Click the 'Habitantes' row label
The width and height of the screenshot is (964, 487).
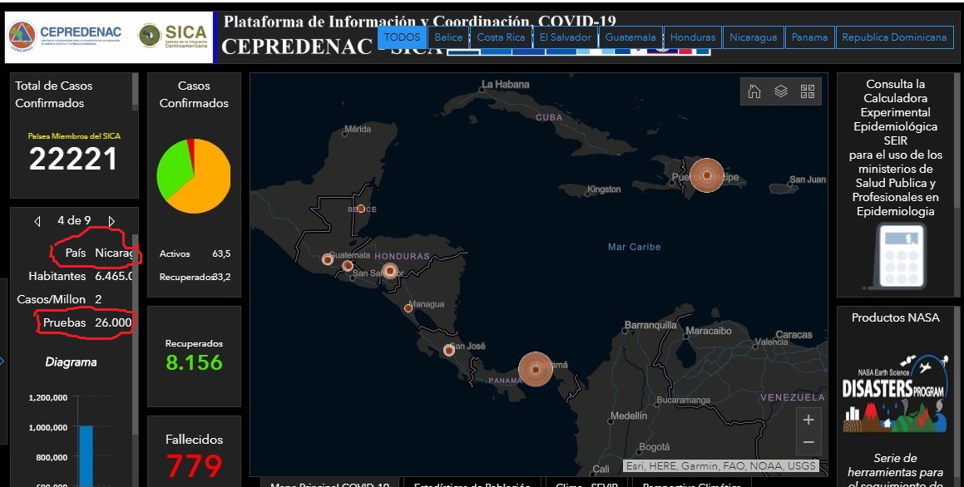[x=57, y=277]
